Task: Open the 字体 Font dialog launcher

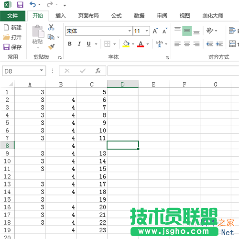Action: pos(167,58)
